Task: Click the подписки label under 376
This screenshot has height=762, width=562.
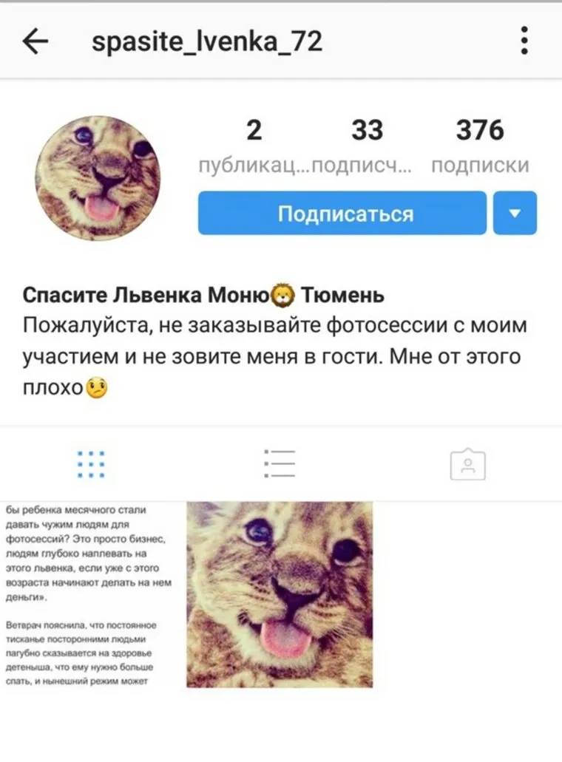Action: 481,166
